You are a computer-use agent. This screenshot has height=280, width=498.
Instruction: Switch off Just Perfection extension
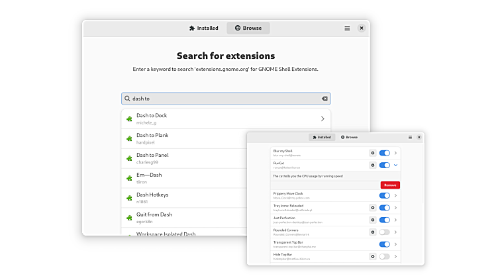click(385, 220)
